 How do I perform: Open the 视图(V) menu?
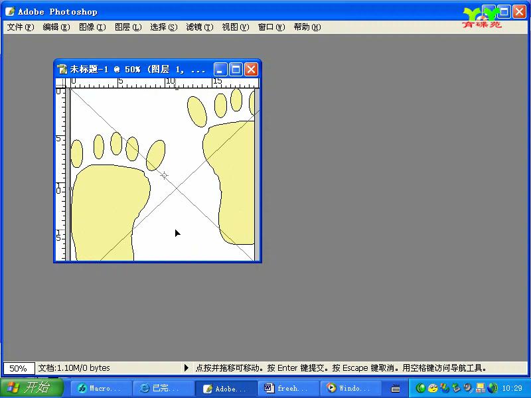pos(236,27)
